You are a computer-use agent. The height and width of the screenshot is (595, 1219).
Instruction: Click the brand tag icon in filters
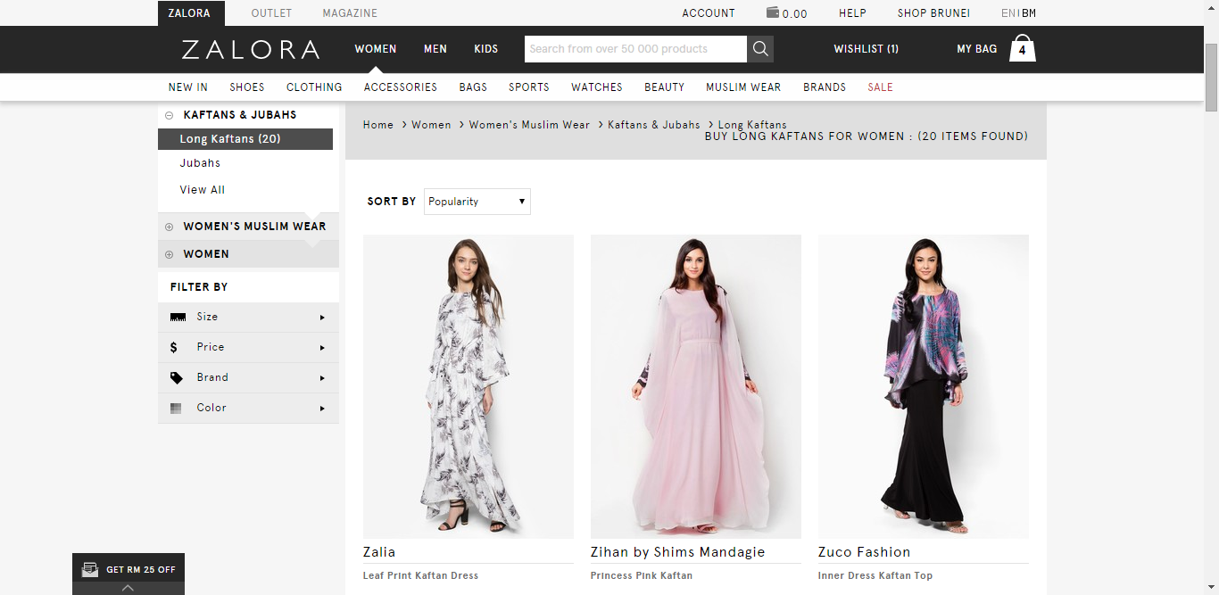(x=177, y=378)
